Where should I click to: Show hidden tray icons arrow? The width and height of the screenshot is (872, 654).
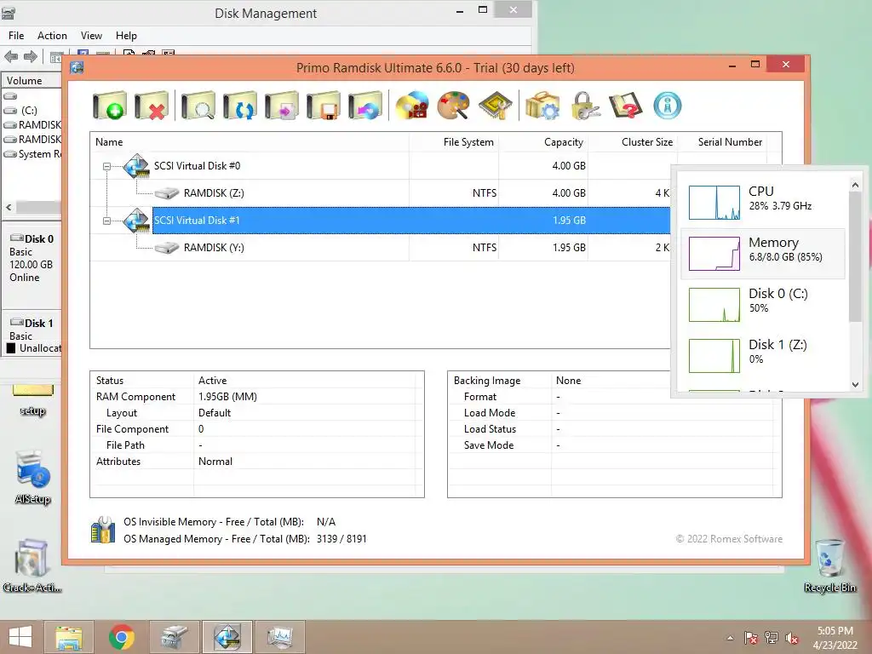(730, 639)
